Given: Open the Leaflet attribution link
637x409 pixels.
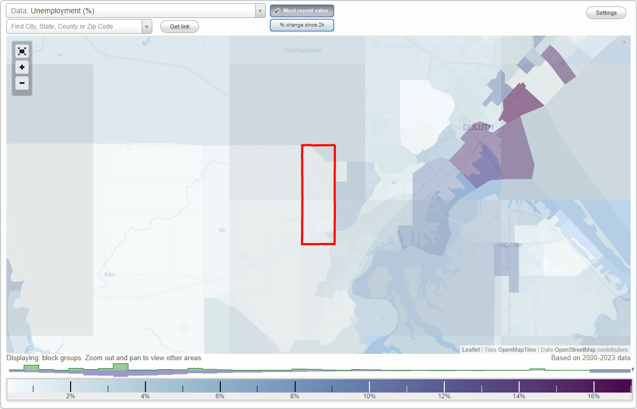Looking at the screenshot, I should 471,350.
